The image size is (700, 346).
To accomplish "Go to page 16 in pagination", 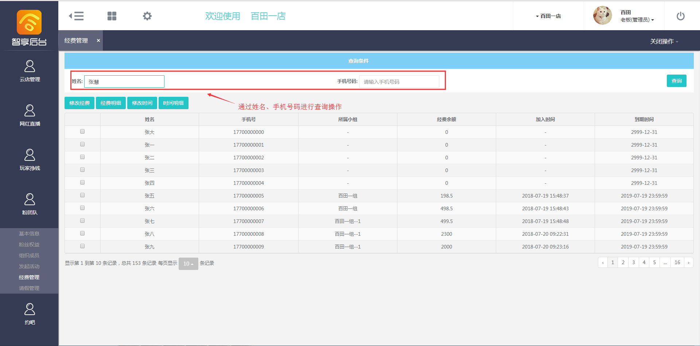I will (x=677, y=262).
